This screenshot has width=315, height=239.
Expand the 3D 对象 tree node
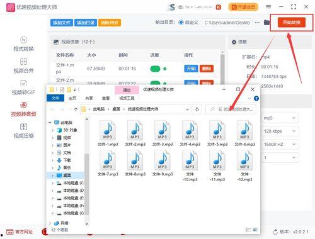[x=52, y=130]
